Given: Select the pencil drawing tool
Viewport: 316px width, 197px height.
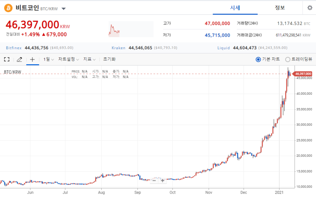Looking at the screenshot, I should (19, 59).
